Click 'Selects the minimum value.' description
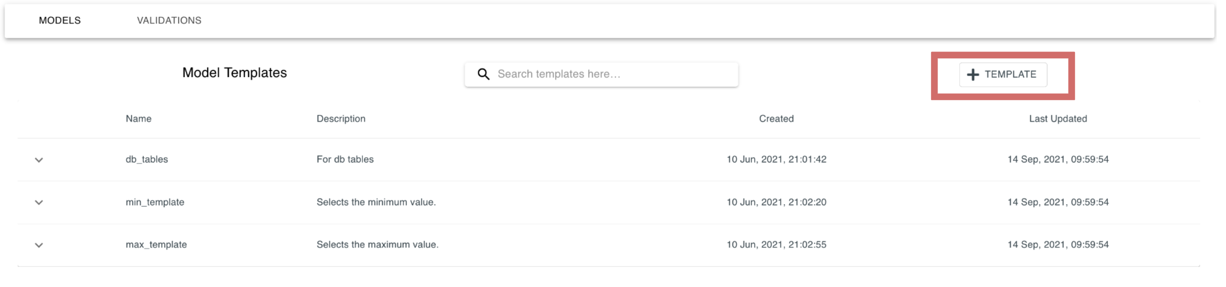Image resolution: width=1226 pixels, height=287 pixels. [376, 202]
